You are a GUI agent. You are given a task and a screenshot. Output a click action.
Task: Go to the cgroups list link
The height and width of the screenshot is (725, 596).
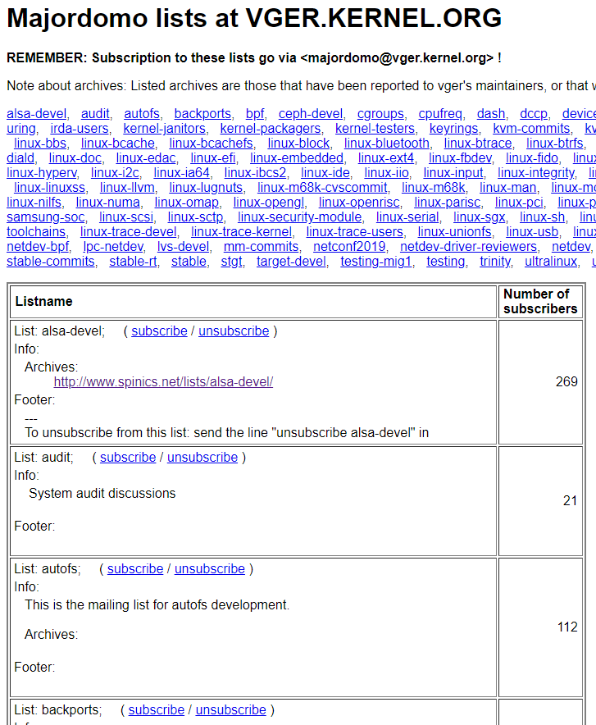click(x=380, y=114)
